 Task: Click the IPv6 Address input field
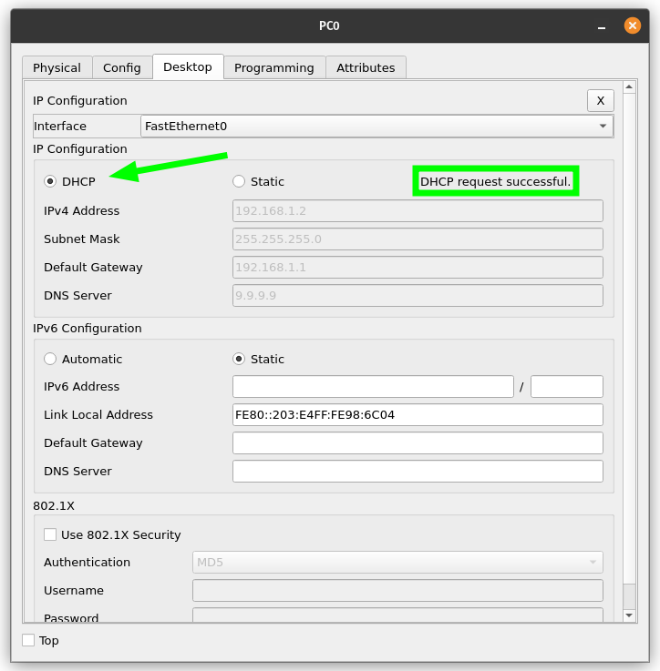pos(373,387)
